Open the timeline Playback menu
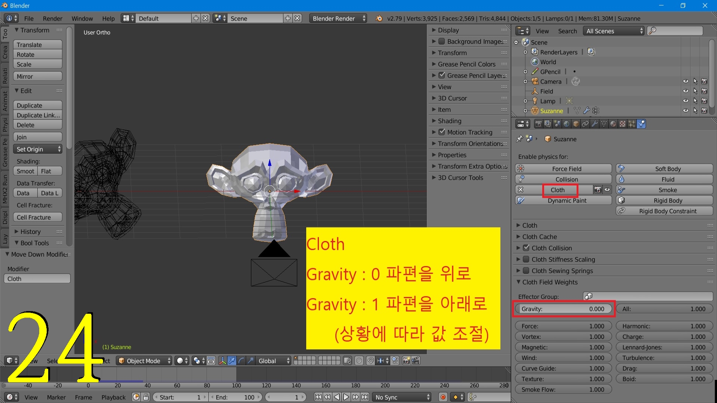Image resolution: width=717 pixels, height=403 pixels. click(114, 397)
